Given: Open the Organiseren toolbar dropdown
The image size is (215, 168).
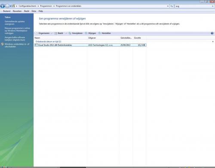Looking at the screenshot, I should coord(44,33).
